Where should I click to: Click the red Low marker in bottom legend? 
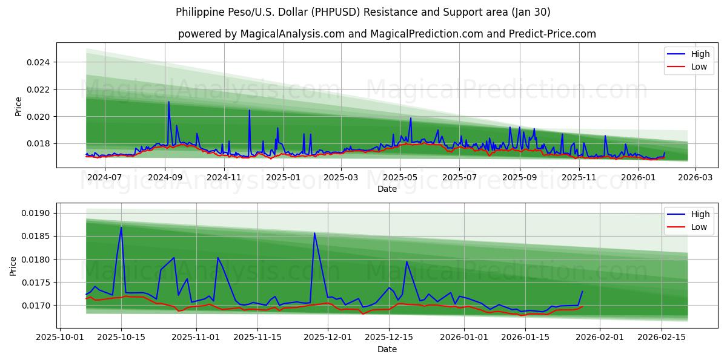pyautogui.click(x=677, y=226)
